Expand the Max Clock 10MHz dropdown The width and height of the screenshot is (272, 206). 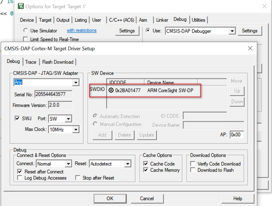pyautogui.click(x=76, y=130)
